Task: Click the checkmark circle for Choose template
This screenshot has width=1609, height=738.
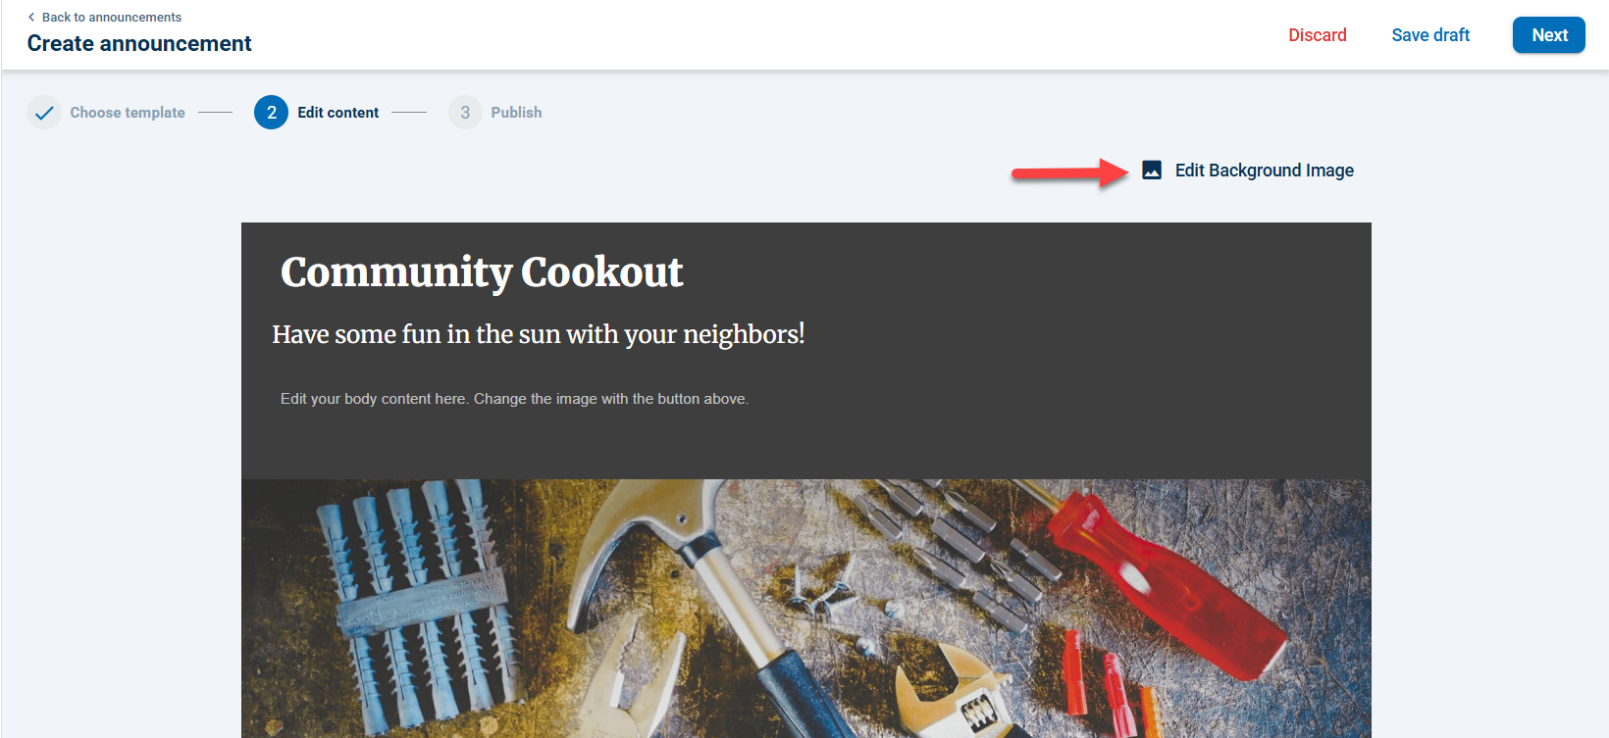Action: [44, 113]
